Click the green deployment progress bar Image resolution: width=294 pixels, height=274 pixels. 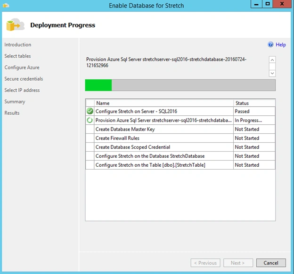180,85
